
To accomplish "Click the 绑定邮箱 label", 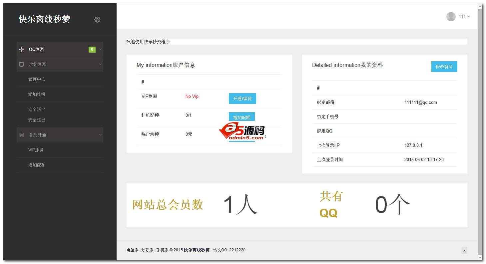I will pyautogui.click(x=325, y=102).
